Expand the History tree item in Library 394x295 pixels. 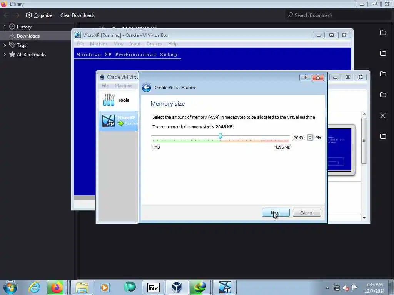tap(5, 27)
